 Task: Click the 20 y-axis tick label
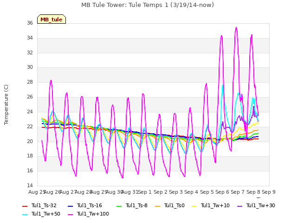[x=30, y=141]
